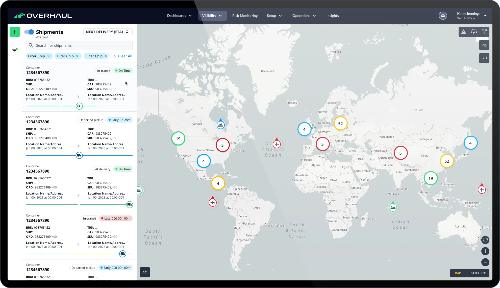Viewport: 500px width, 288px height.
Task: Open the NEXT DELIVERY (ETA) sort dropdown
Action: click(x=108, y=32)
